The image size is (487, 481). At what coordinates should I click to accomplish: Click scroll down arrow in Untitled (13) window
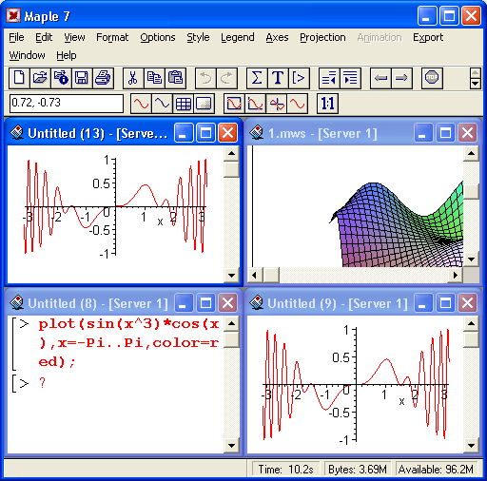(x=231, y=276)
